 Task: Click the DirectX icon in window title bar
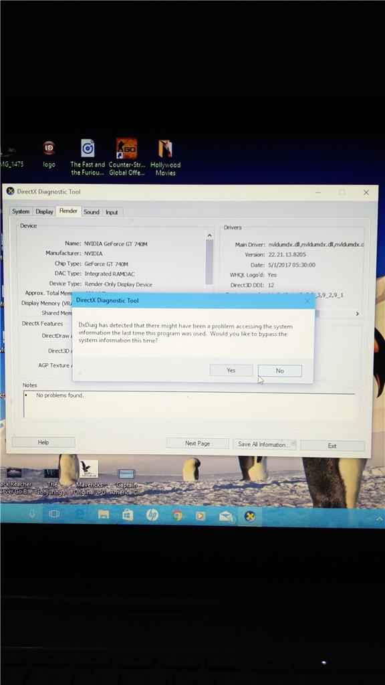point(10,191)
